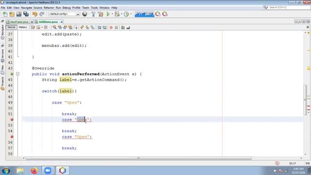Uncomment selected lines icon

point(128,27)
